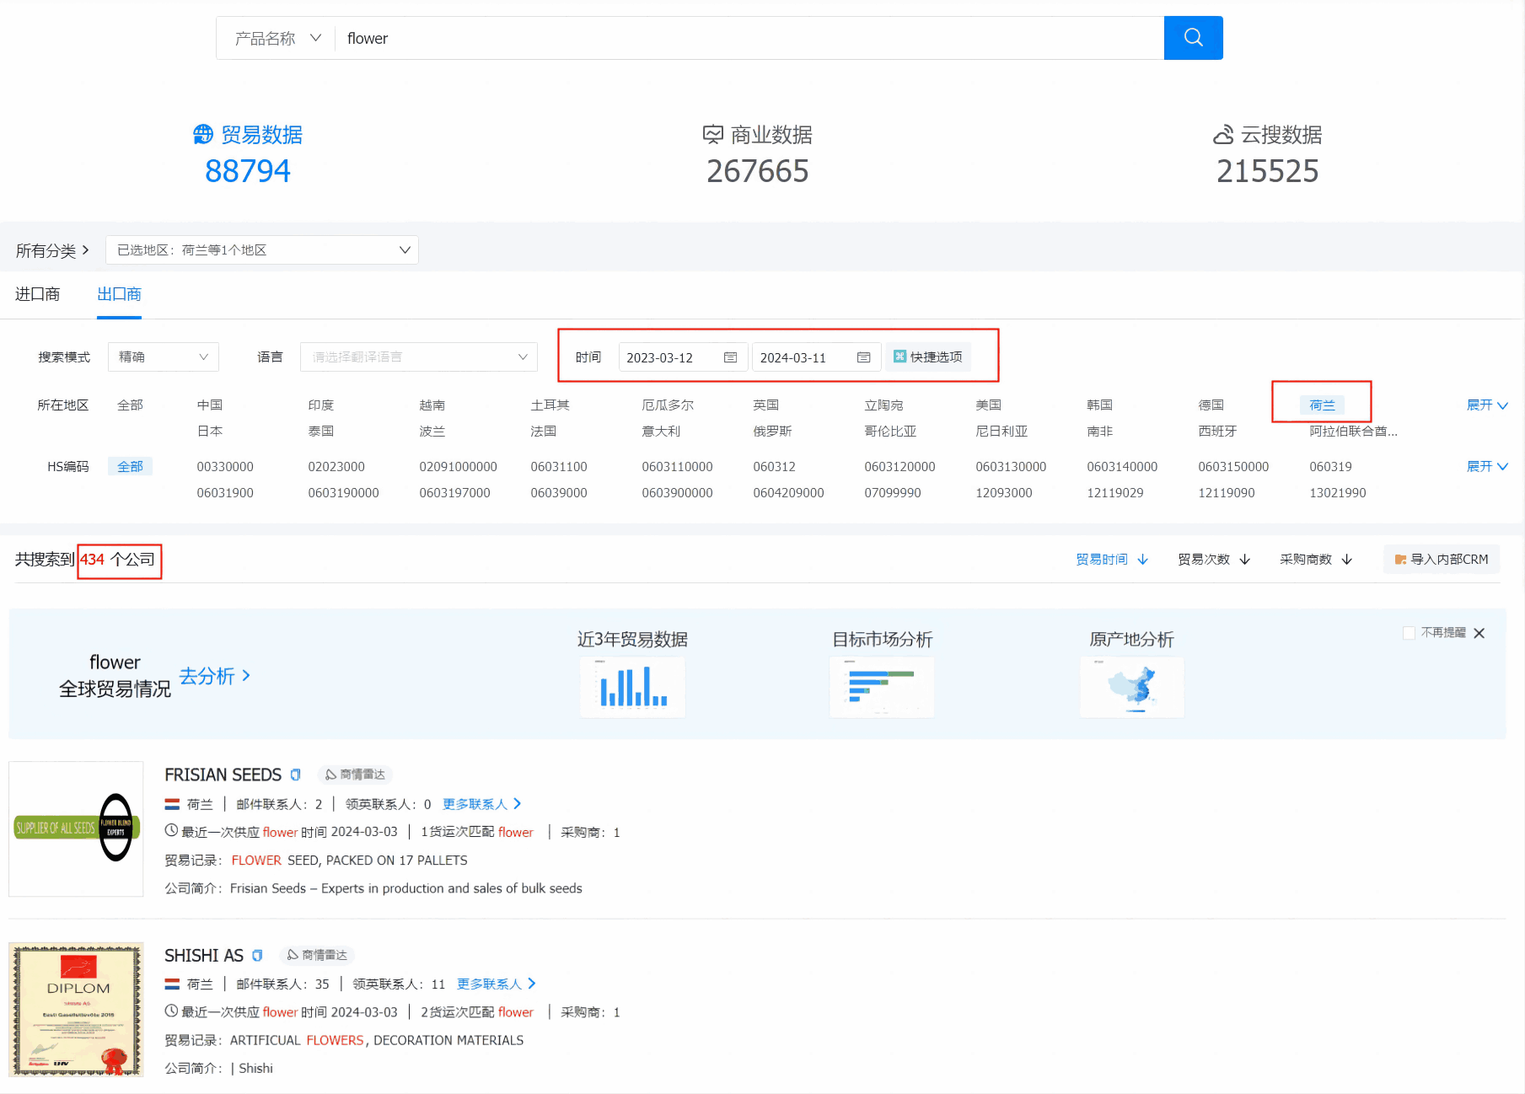Toggle the 荷兰 region filter
The width and height of the screenshot is (1525, 1094).
pyautogui.click(x=1321, y=405)
